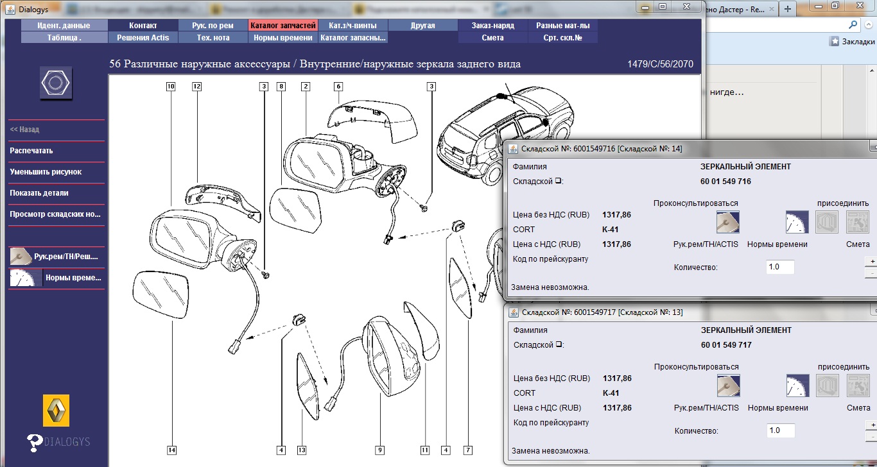Screen dimensions: 877x467
Task: Open the Другая tab
Action: tap(422, 26)
